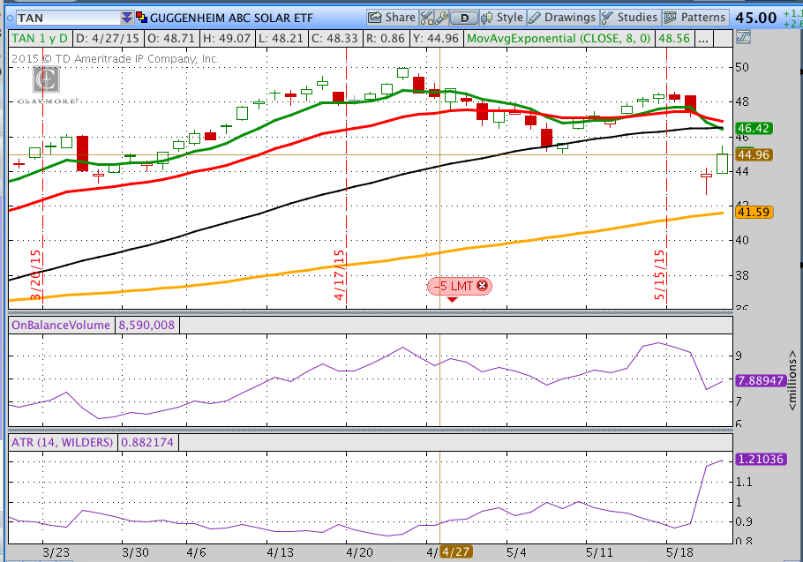Click the 48.56 moving average value
Image resolution: width=803 pixels, height=562 pixels.
tap(674, 39)
